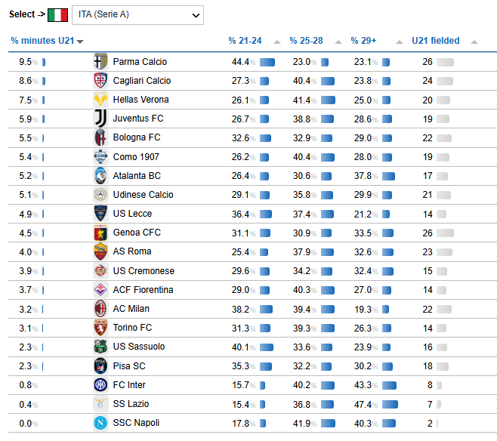The width and height of the screenshot is (497, 441).
Task: Click the Cagliari Calcio crest icon
Action: point(100,81)
